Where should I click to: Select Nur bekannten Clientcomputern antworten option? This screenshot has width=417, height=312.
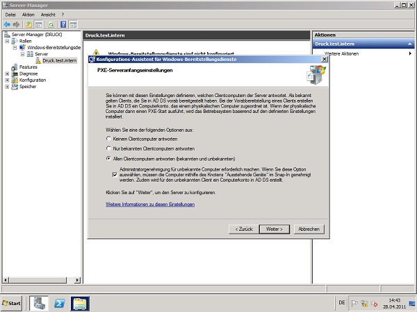pyautogui.click(x=108, y=148)
